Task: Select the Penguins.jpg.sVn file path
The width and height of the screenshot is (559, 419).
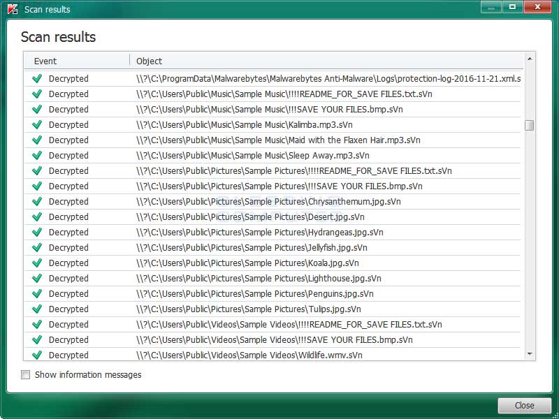Action: pos(255,293)
